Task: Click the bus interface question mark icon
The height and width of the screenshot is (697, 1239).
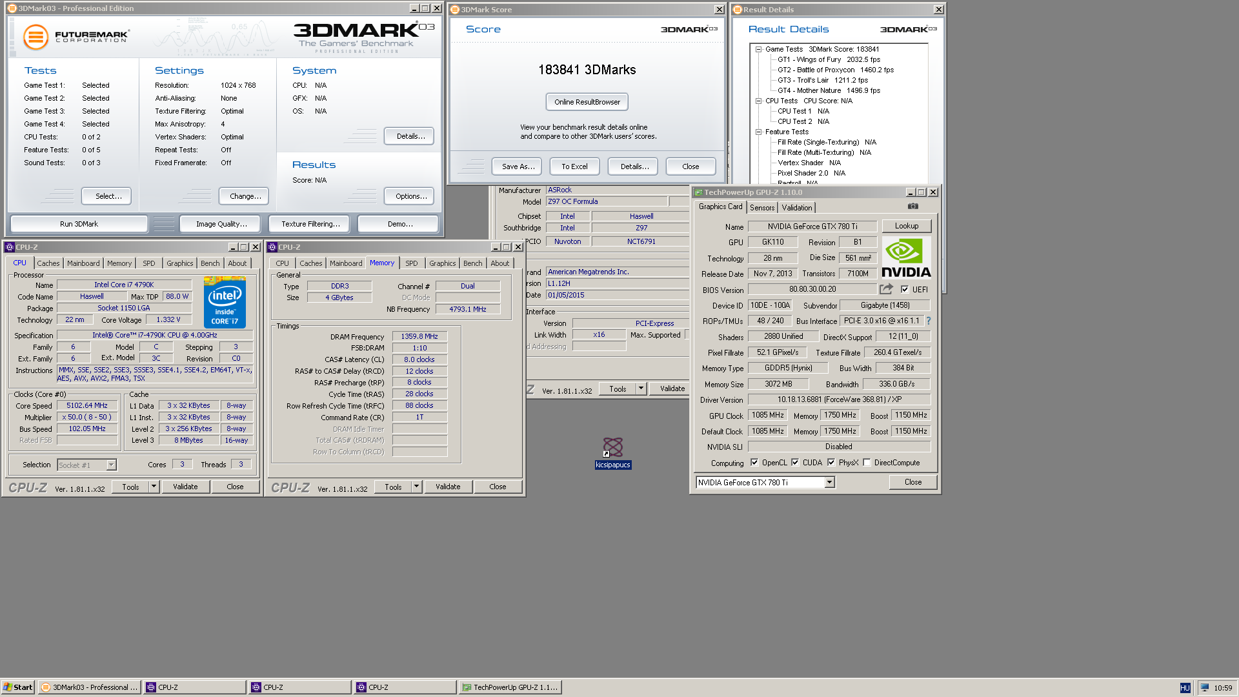Action: (929, 321)
